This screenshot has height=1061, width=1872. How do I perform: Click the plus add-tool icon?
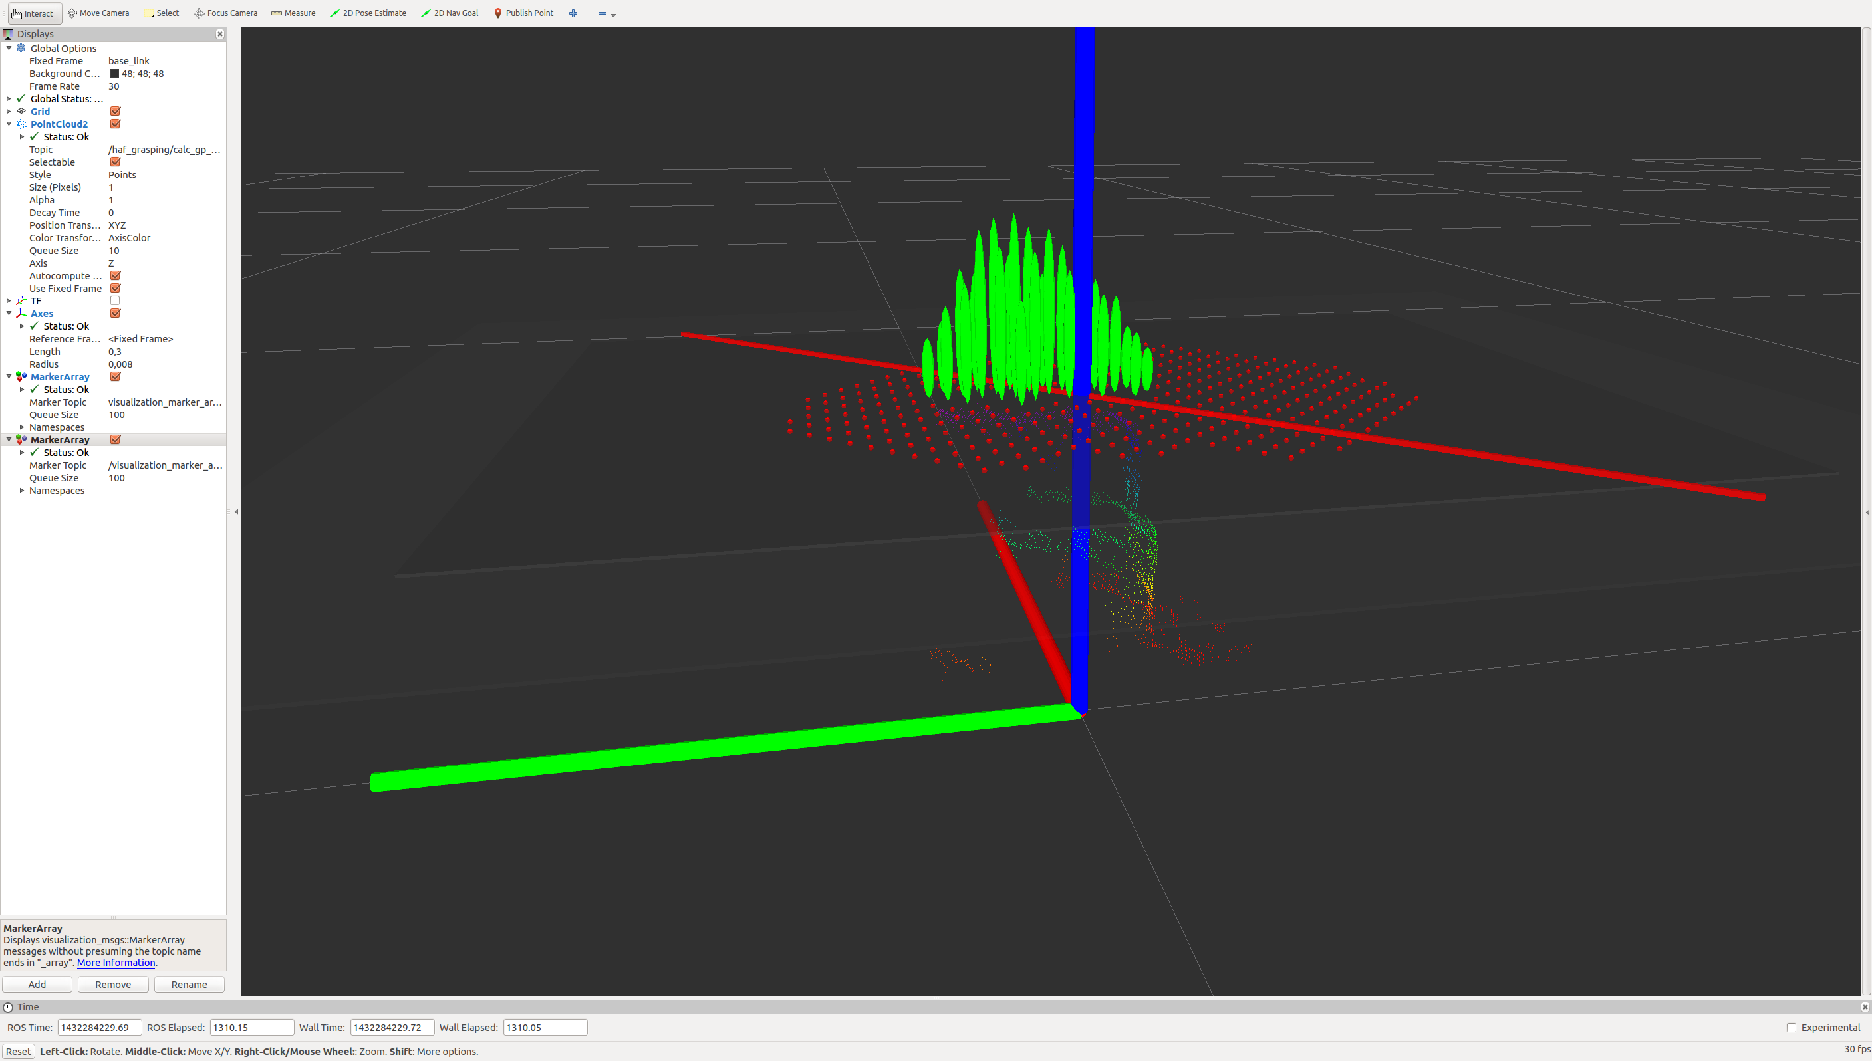click(573, 13)
